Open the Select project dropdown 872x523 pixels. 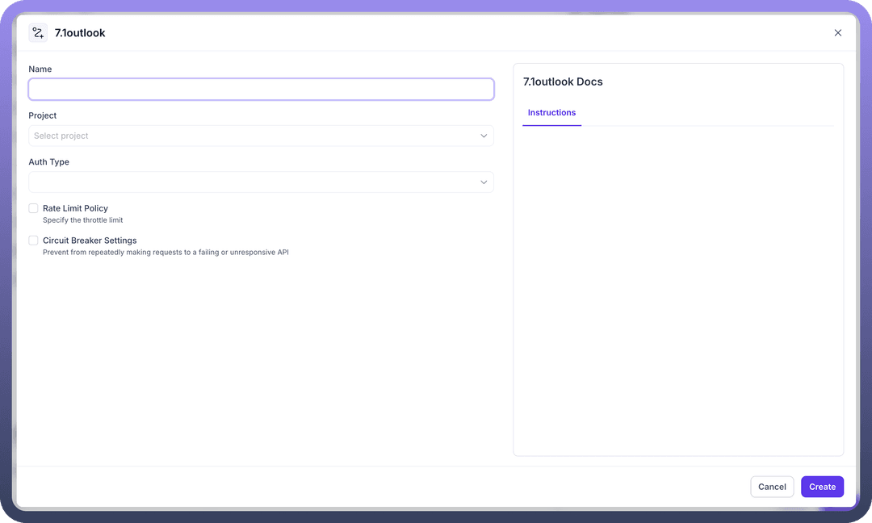pos(250,136)
